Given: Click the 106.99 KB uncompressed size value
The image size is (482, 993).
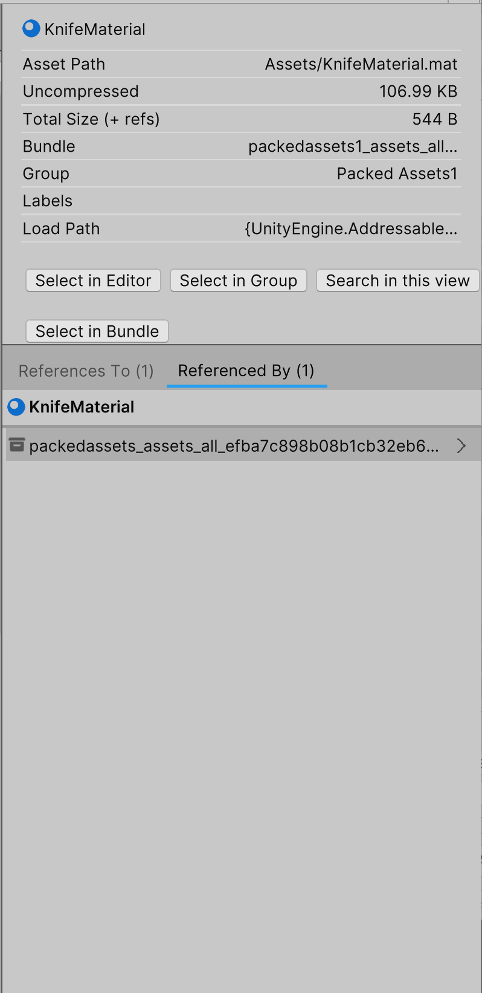Looking at the screenshot, I should tap(418, 91).
